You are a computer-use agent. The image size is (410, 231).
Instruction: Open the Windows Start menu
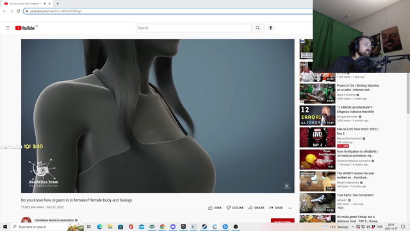(5, 227)
